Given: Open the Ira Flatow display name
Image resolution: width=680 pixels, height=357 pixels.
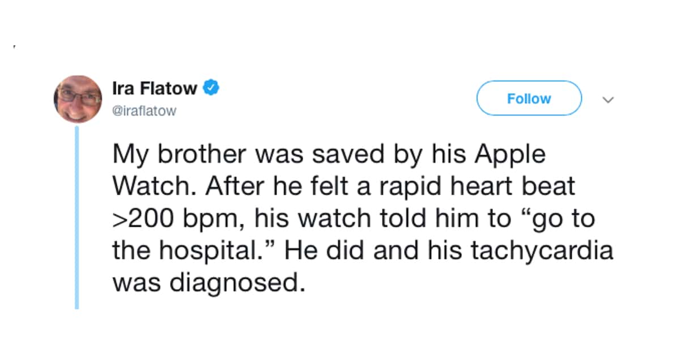Looking at the screenshot, I should [155, 89].
